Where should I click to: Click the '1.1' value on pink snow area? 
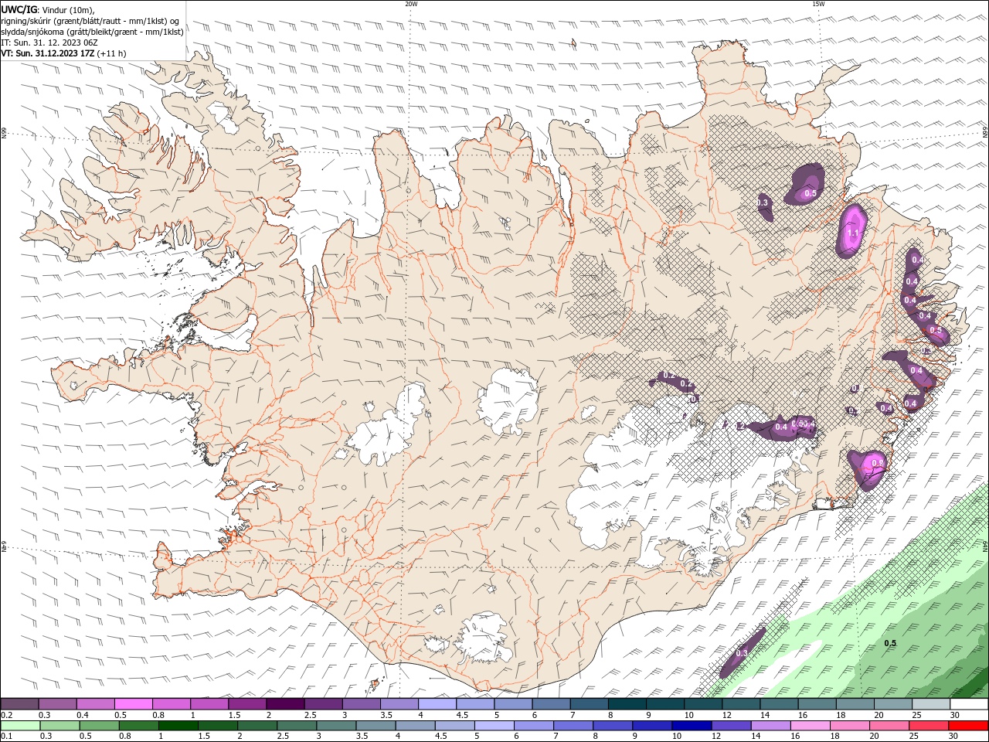click(853, 233)
